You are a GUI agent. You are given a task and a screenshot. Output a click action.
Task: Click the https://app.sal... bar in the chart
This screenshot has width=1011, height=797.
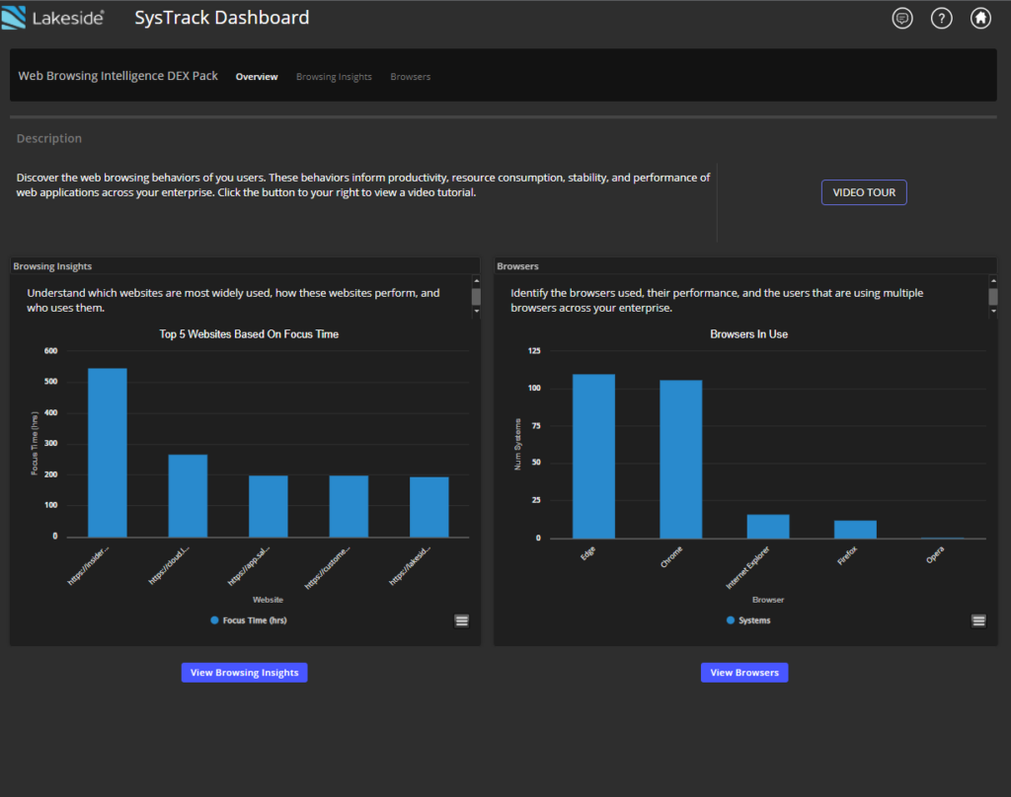(269, 506)
